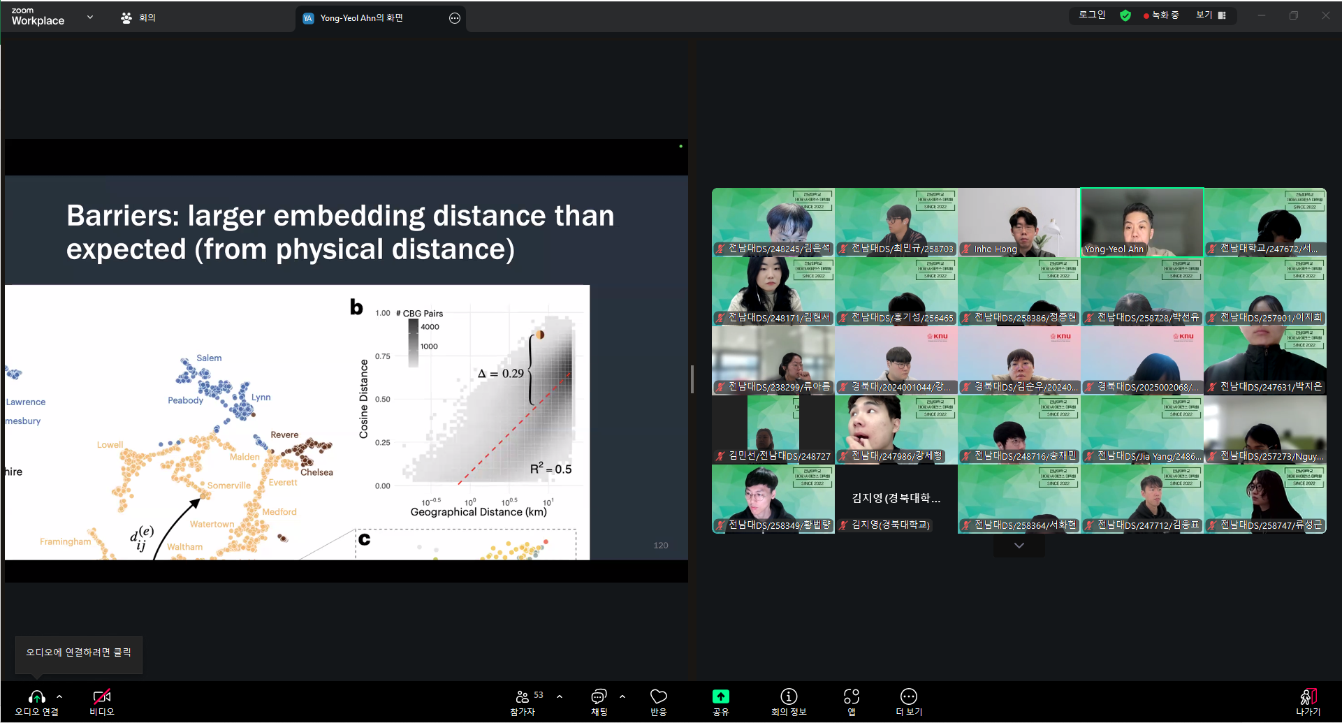The width and height of the screenshot is (1342, 723).
Task: Open the view layout menu
Action: tap(1211, 15)
